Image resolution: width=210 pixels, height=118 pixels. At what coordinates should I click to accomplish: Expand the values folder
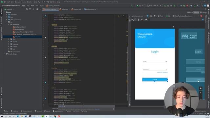point(9,47)
